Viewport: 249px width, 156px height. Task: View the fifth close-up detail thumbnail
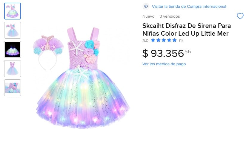13,88
